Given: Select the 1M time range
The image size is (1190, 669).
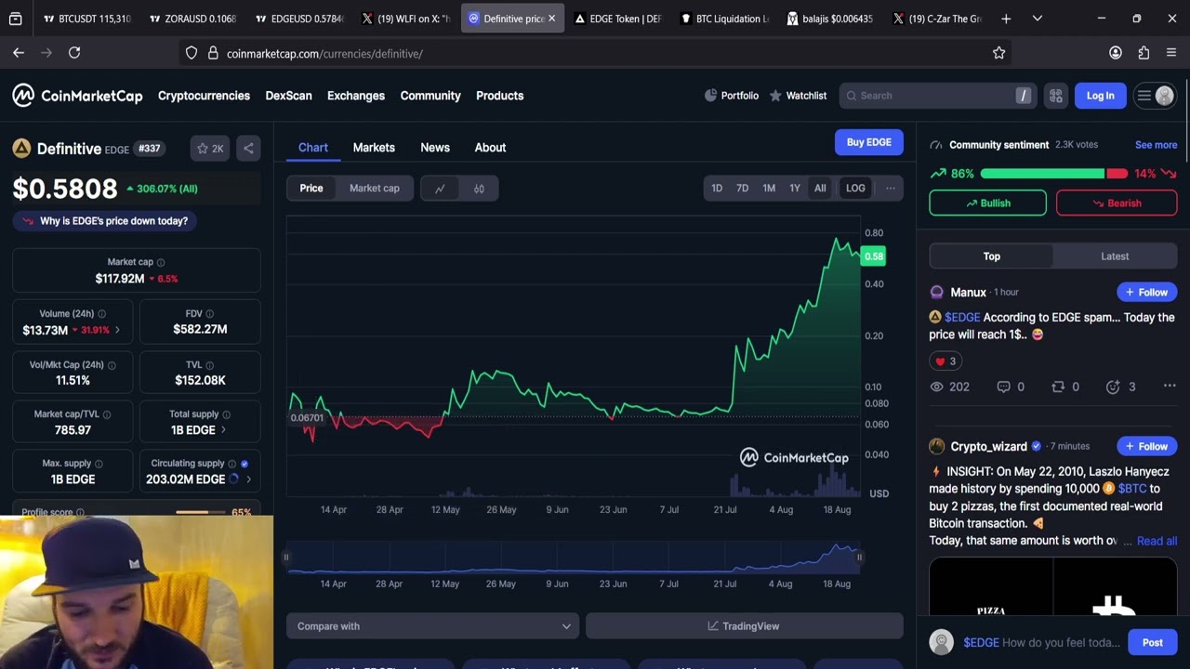Looking at the screenshot, I should coord(769,189).
